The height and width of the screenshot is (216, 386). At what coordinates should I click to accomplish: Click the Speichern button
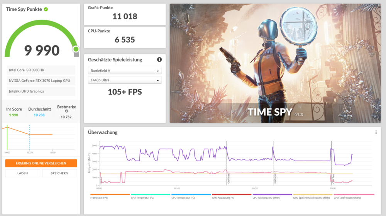click(60, 173)
